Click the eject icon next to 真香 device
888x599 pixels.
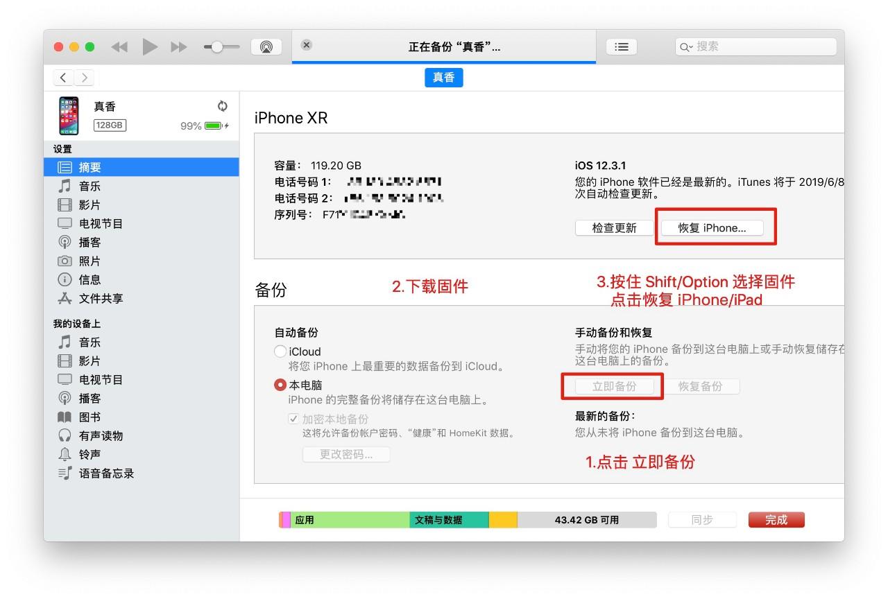(x=222, y=106)
